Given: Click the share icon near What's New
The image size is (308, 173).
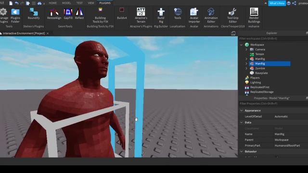Looking at the screenshot, I should click(x=294, y=3).
